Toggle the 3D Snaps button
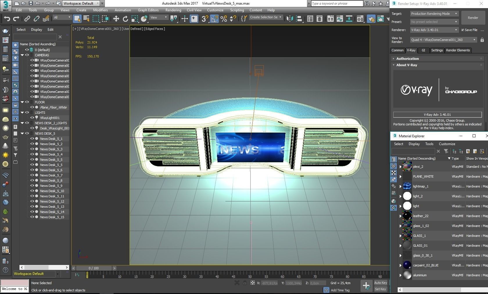 [x=205, y=19]
